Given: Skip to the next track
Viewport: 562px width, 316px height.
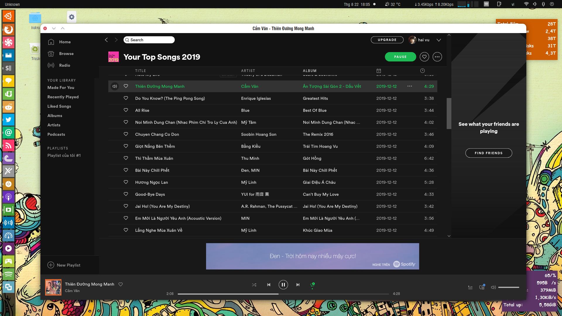Looking at the screenshot, I should (298, 285).
